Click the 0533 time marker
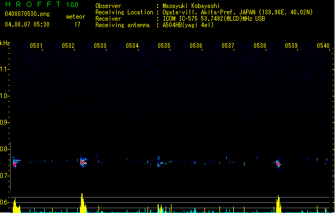The height and width of the screenshot is (213, 335). [x=100, y=46]
